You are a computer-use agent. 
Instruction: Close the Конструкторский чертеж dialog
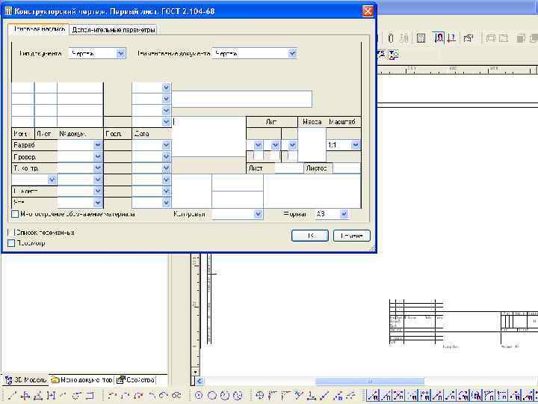(368, 11)
